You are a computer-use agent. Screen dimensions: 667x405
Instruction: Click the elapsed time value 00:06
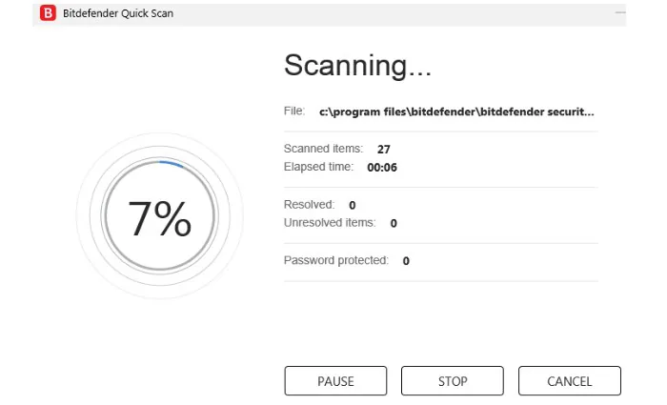pyautogui.click(x=382, y=168)
